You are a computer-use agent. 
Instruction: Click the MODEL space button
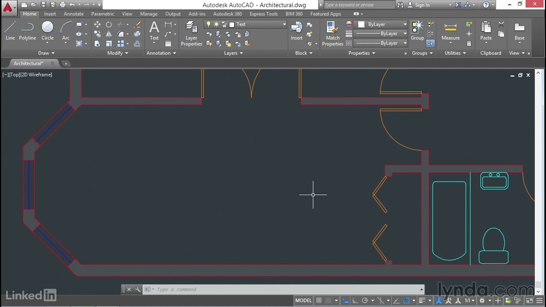point(303,301)
